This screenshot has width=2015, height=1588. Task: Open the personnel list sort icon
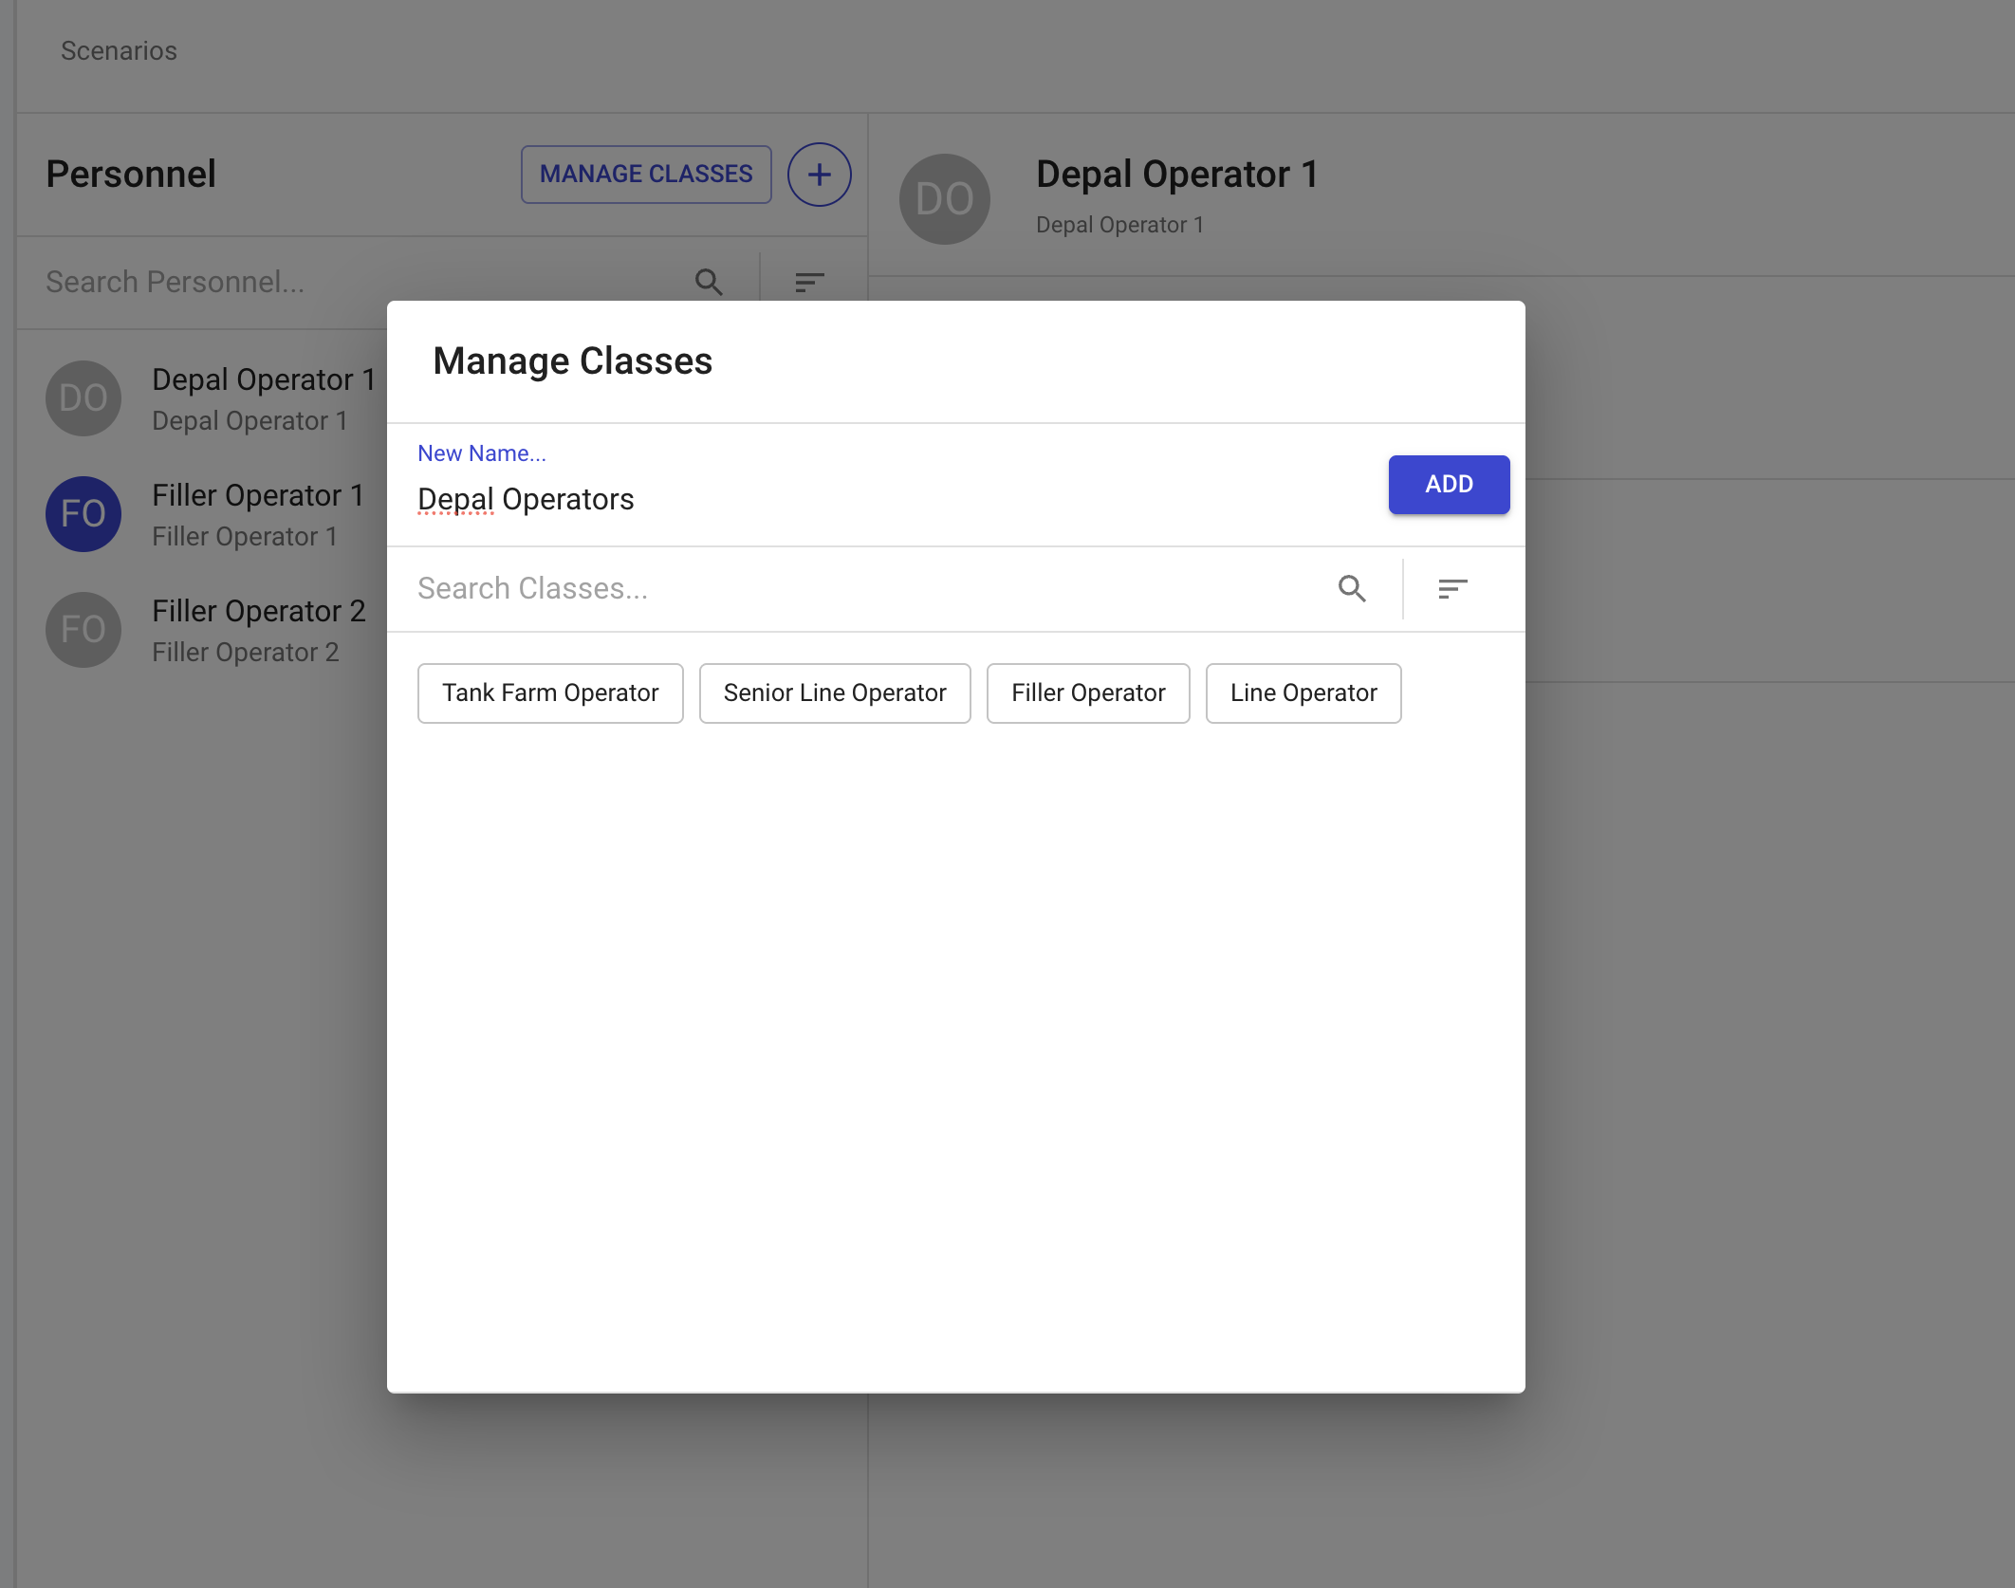tap(808, 282)
